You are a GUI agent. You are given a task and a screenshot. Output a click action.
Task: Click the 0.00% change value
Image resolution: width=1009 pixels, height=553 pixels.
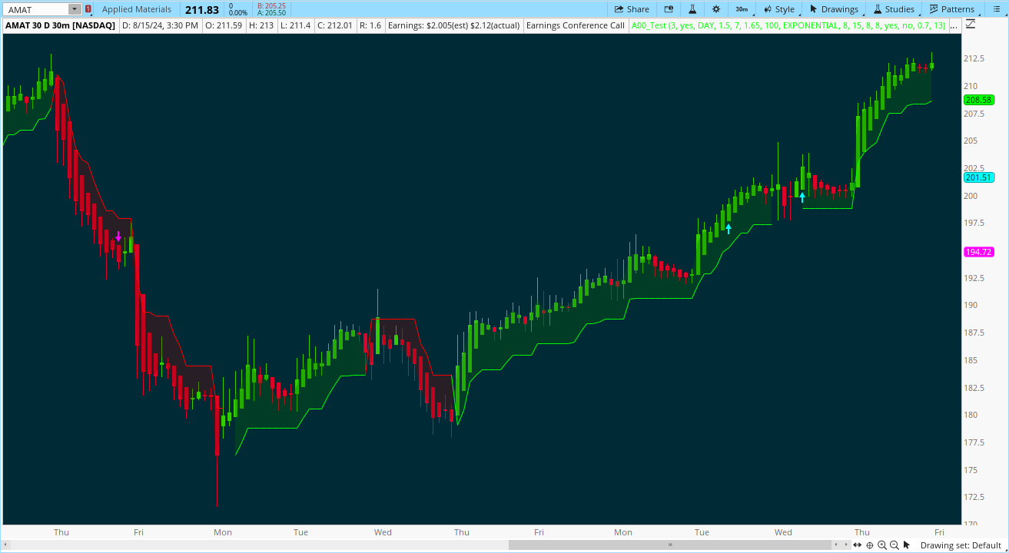pos(238,13)
